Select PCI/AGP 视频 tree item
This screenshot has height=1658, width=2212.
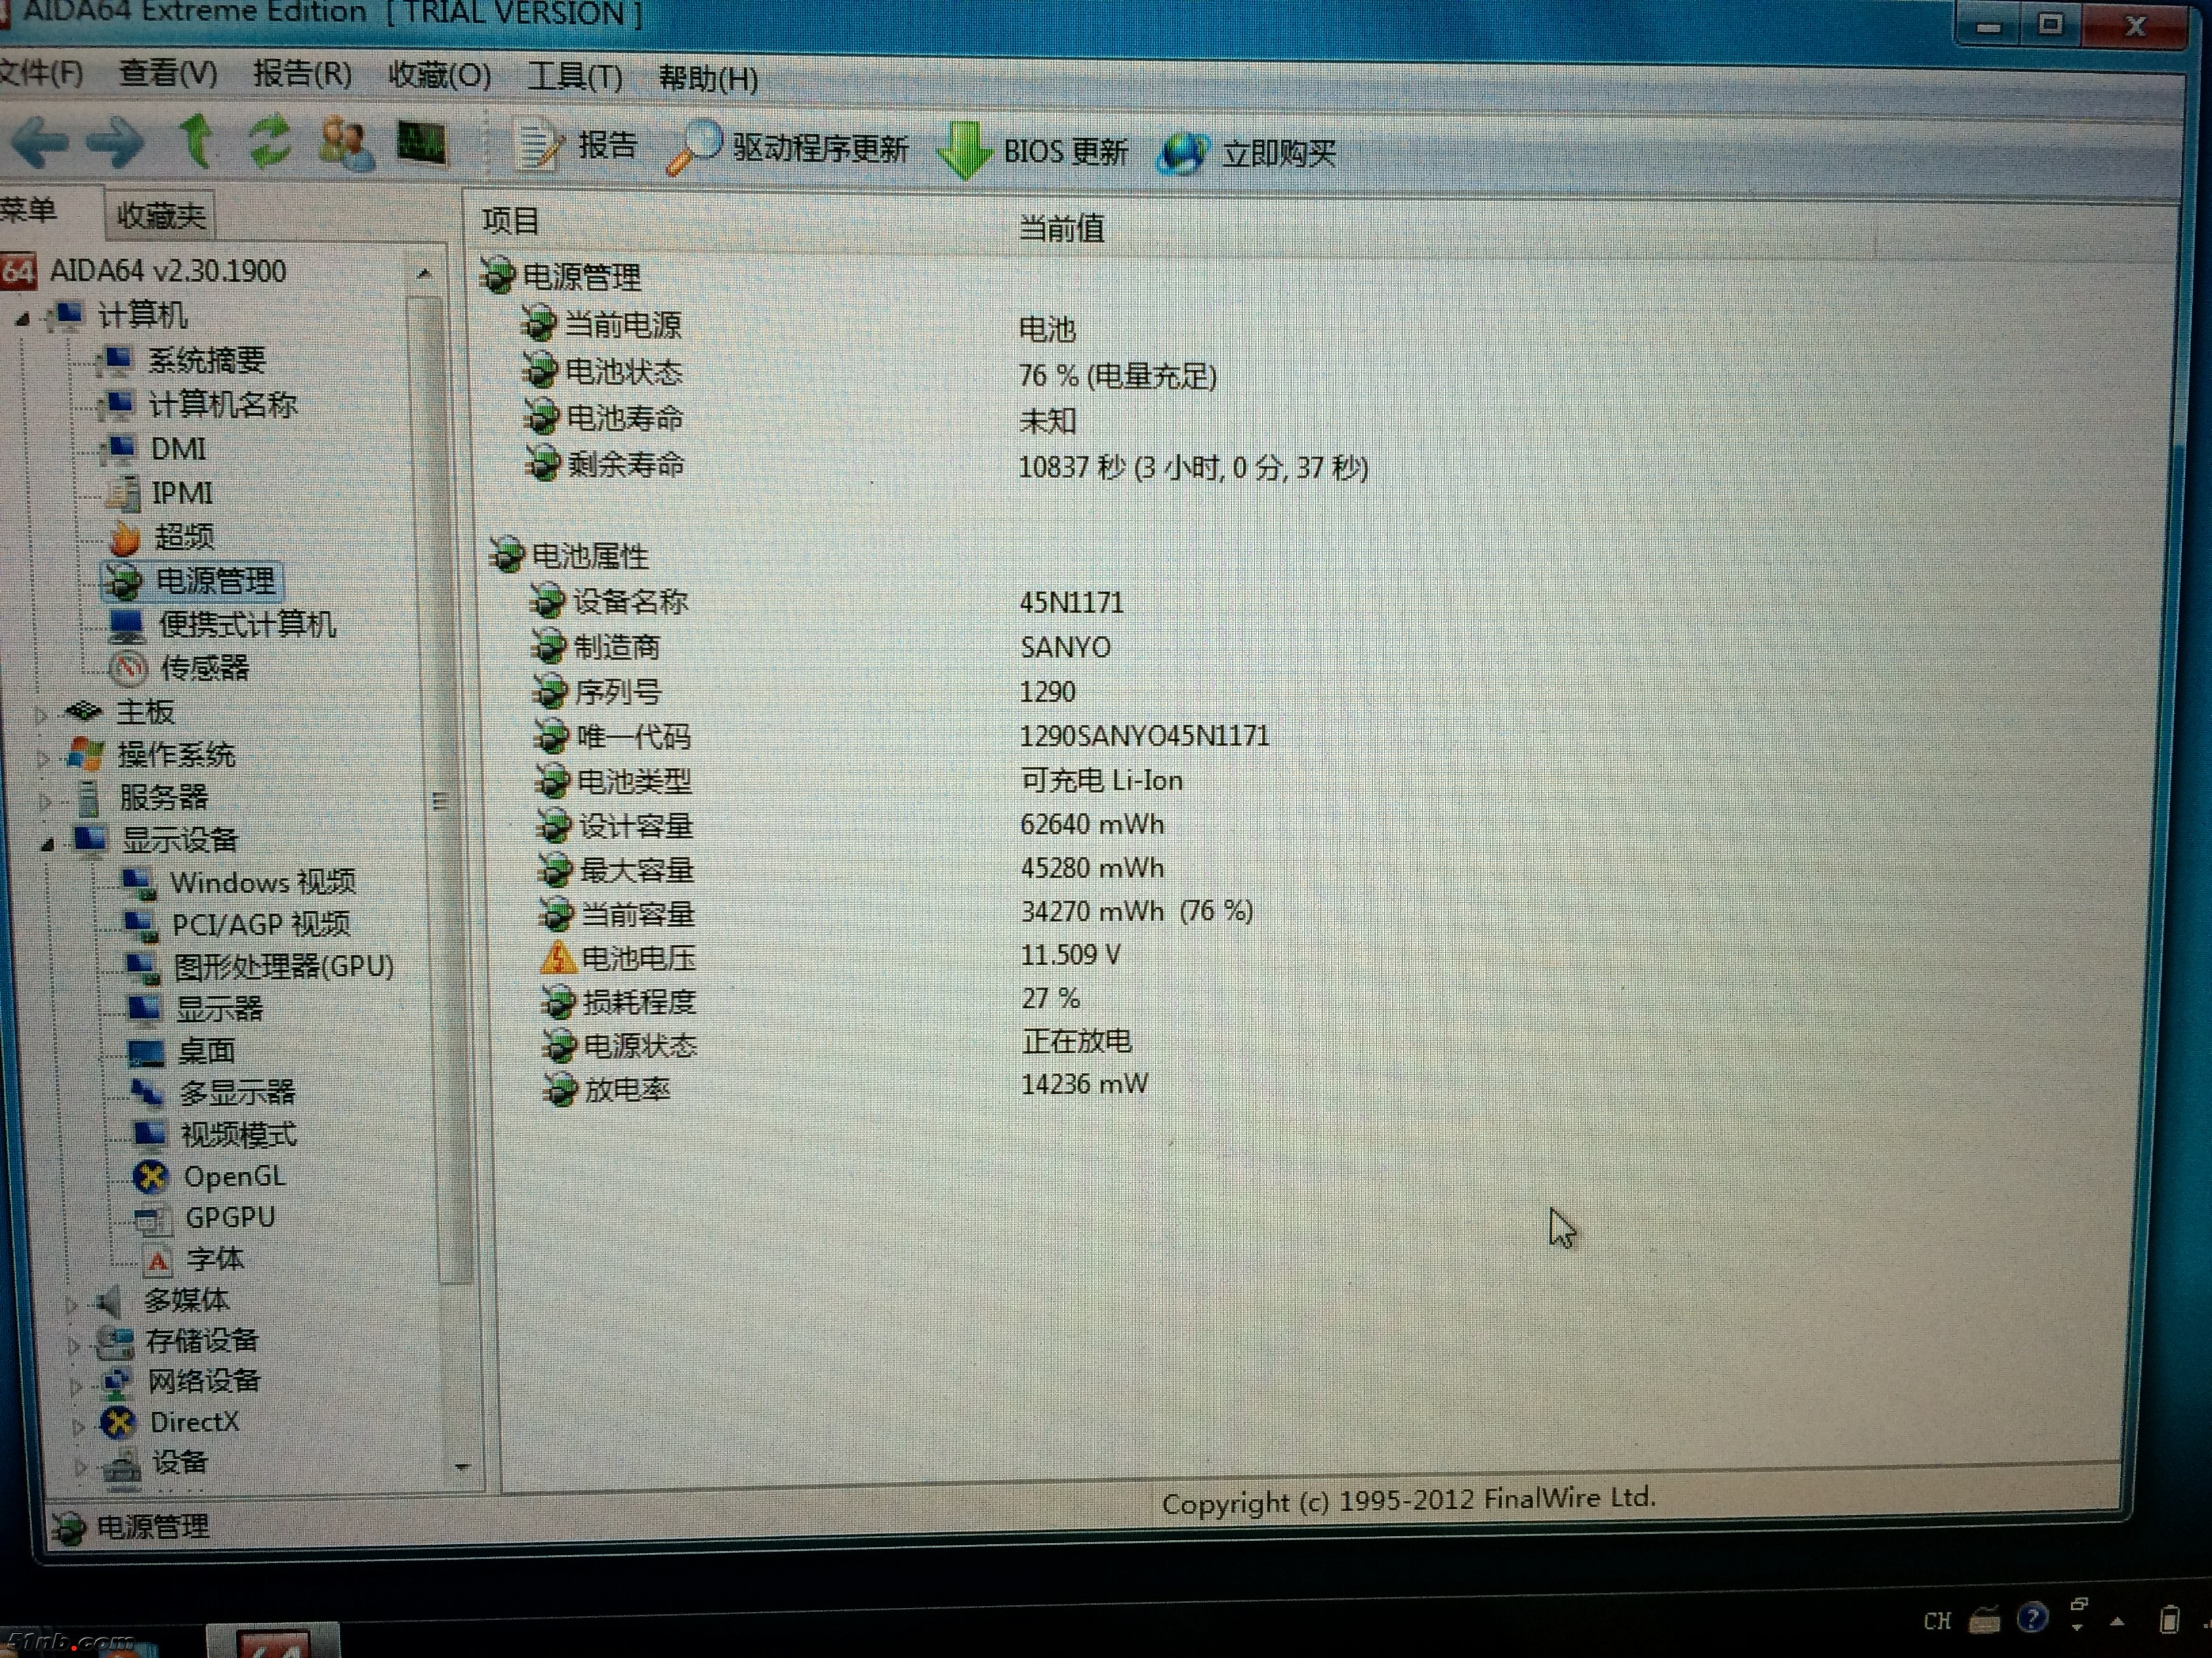pos(261,924)
